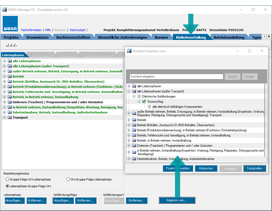Open the Stammdaten tab
Image resolution: width=272 pixels, height=211 pixels.
[37, 37]
